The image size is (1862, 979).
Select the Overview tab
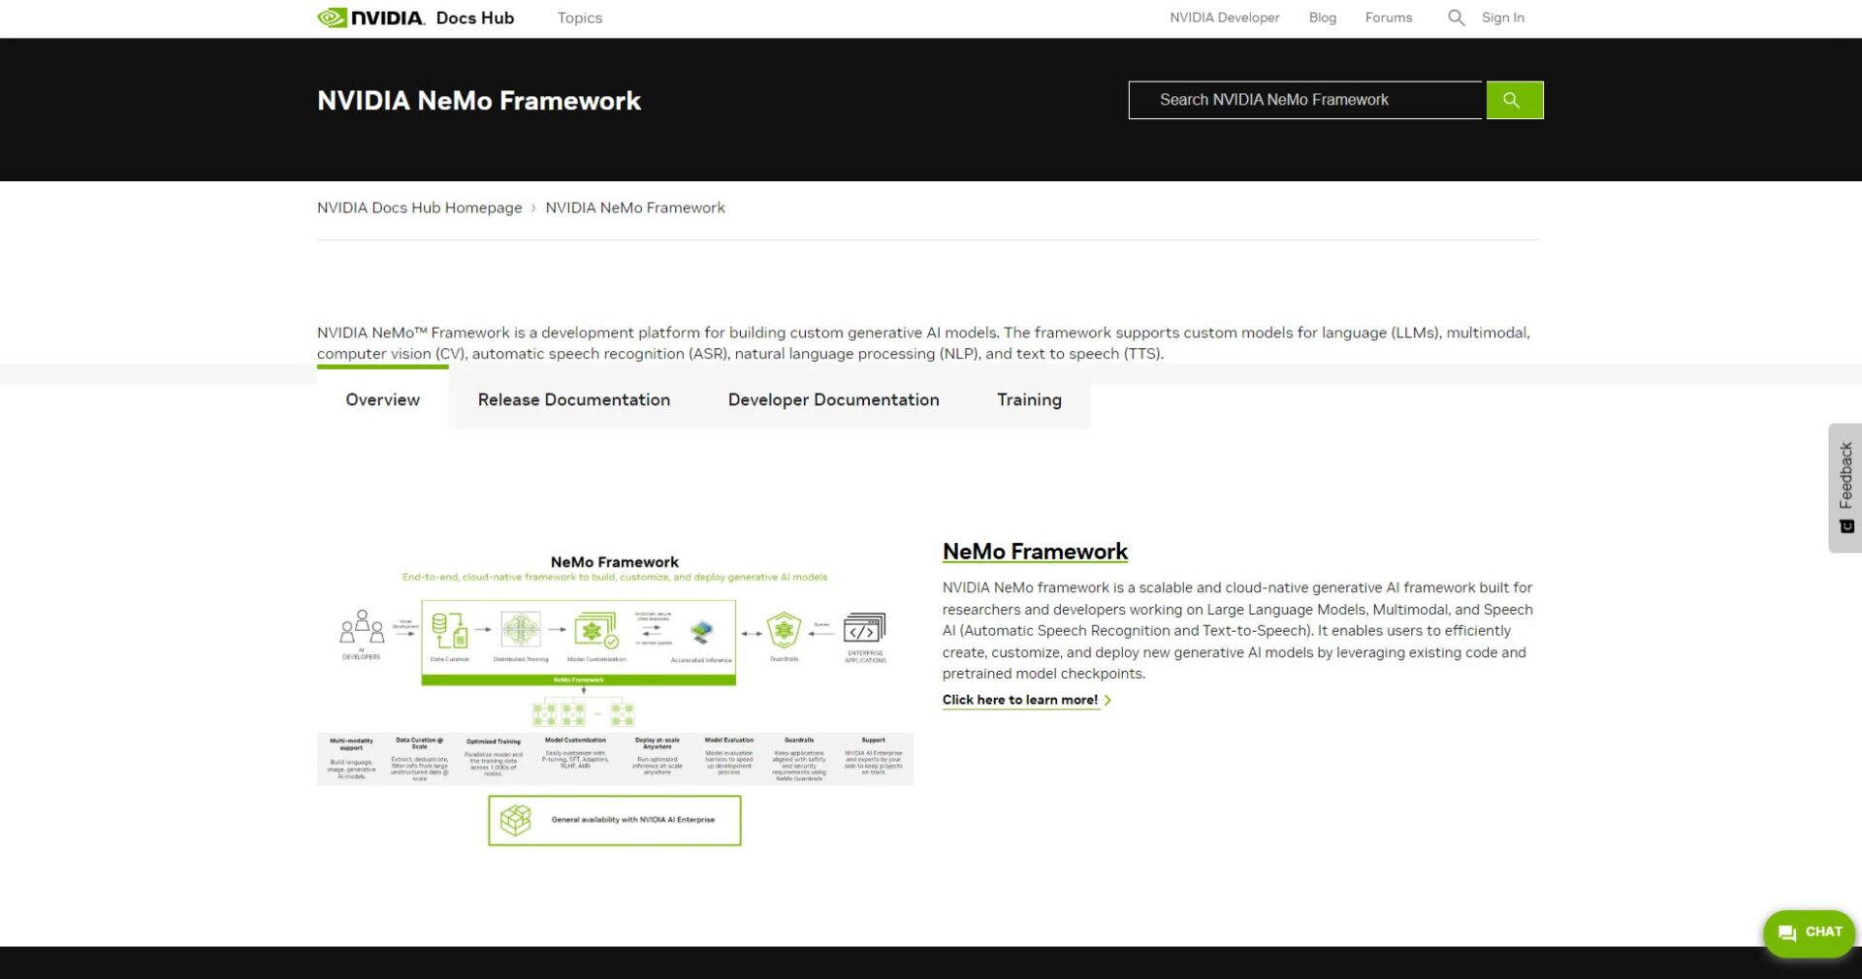[x=382, y=399]
